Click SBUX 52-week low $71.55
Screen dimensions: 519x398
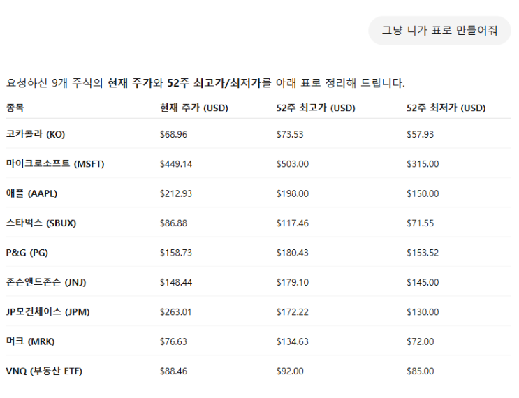420,223
